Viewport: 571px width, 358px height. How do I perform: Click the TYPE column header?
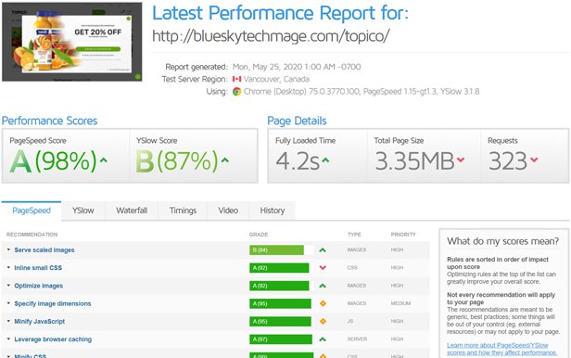pyautogui.click(x=354, y=235)
